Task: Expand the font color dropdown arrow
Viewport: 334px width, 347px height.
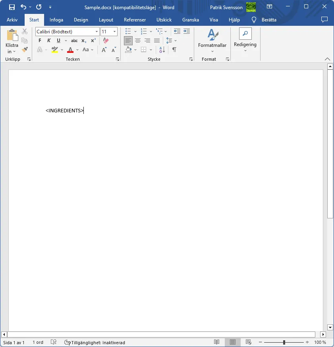Action: [x=77, y=50]
